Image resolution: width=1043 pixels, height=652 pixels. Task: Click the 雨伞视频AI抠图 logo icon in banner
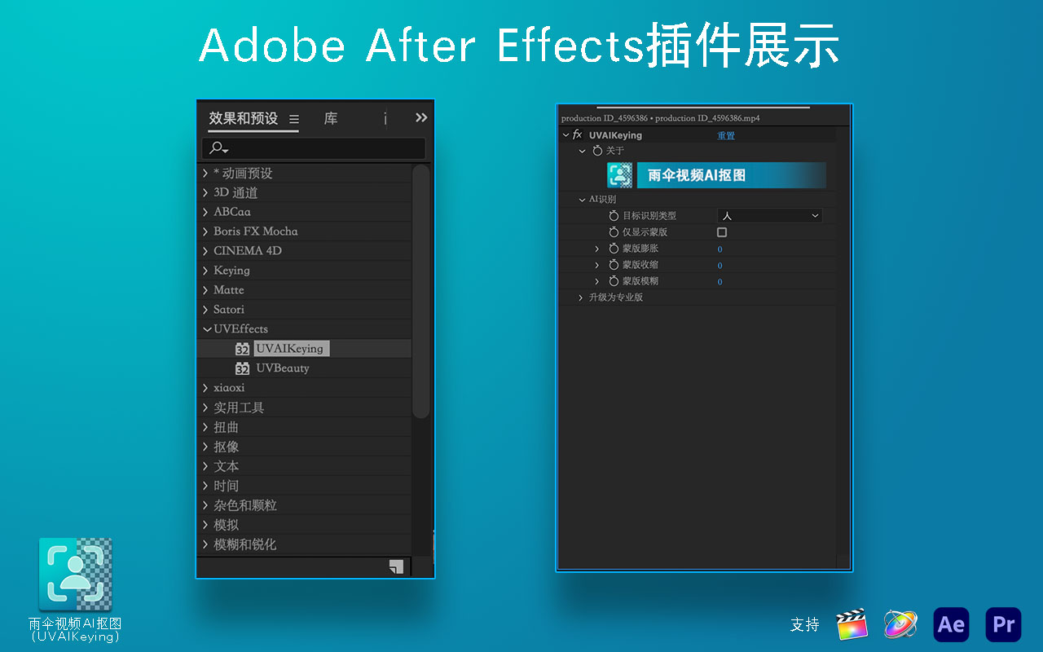pos(620,175)
